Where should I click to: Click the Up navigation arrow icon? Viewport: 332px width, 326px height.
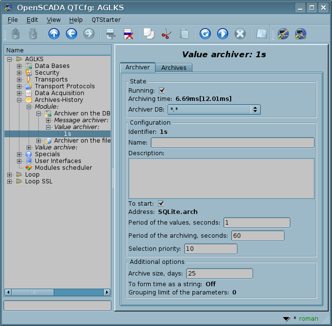pyautogui.click(x=54, y=34)
